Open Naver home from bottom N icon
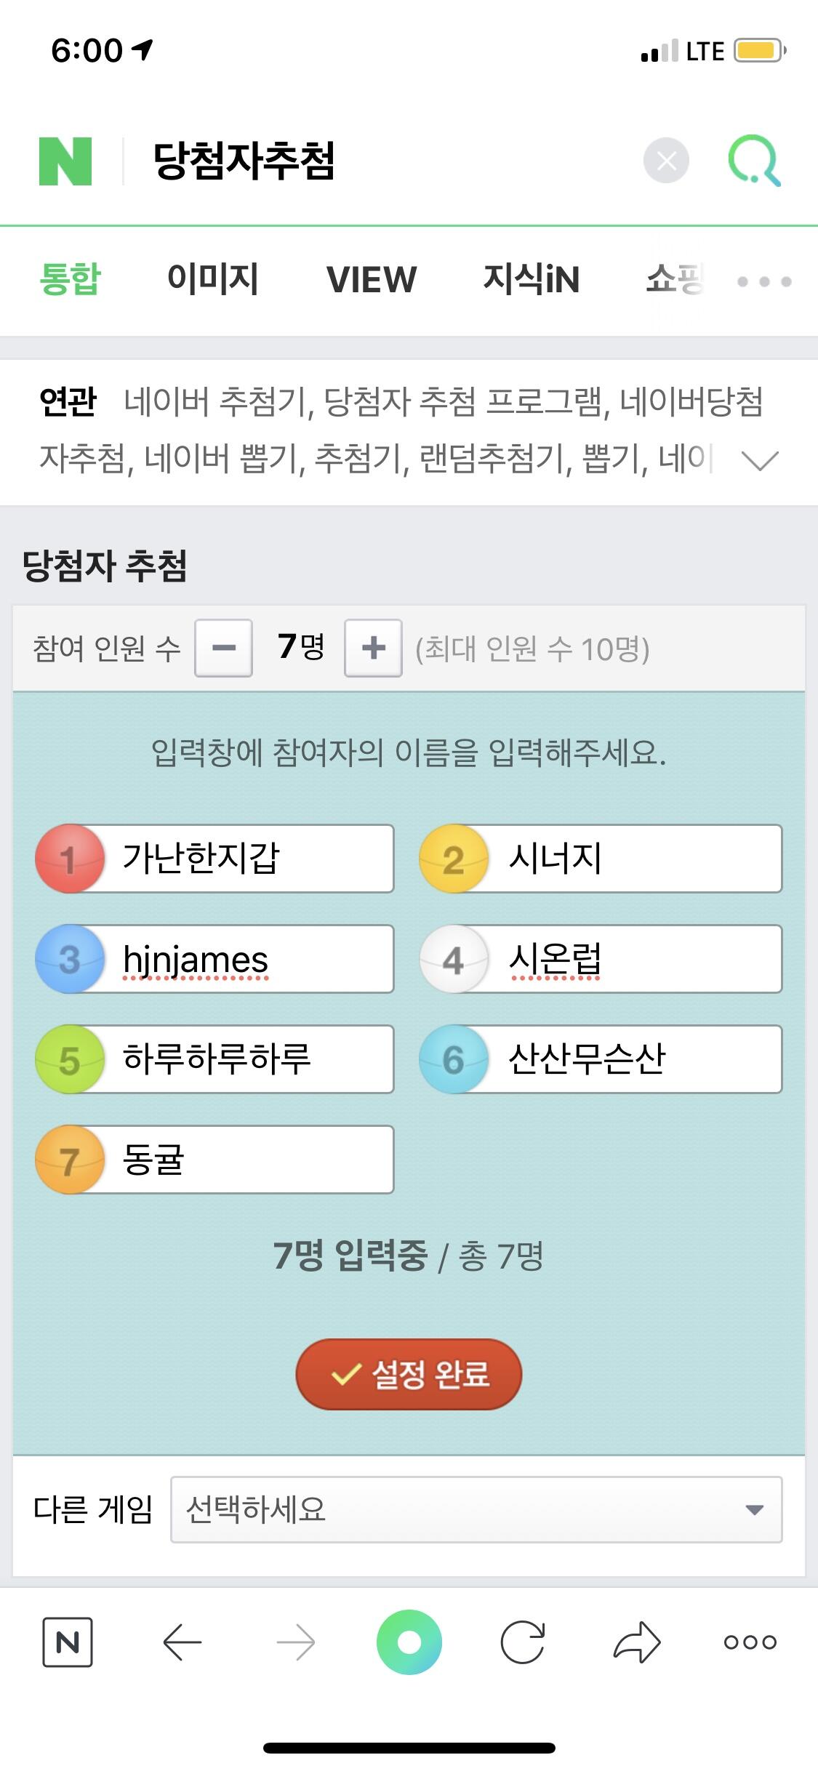818x1771 pixels. (x=68, y=1642)
